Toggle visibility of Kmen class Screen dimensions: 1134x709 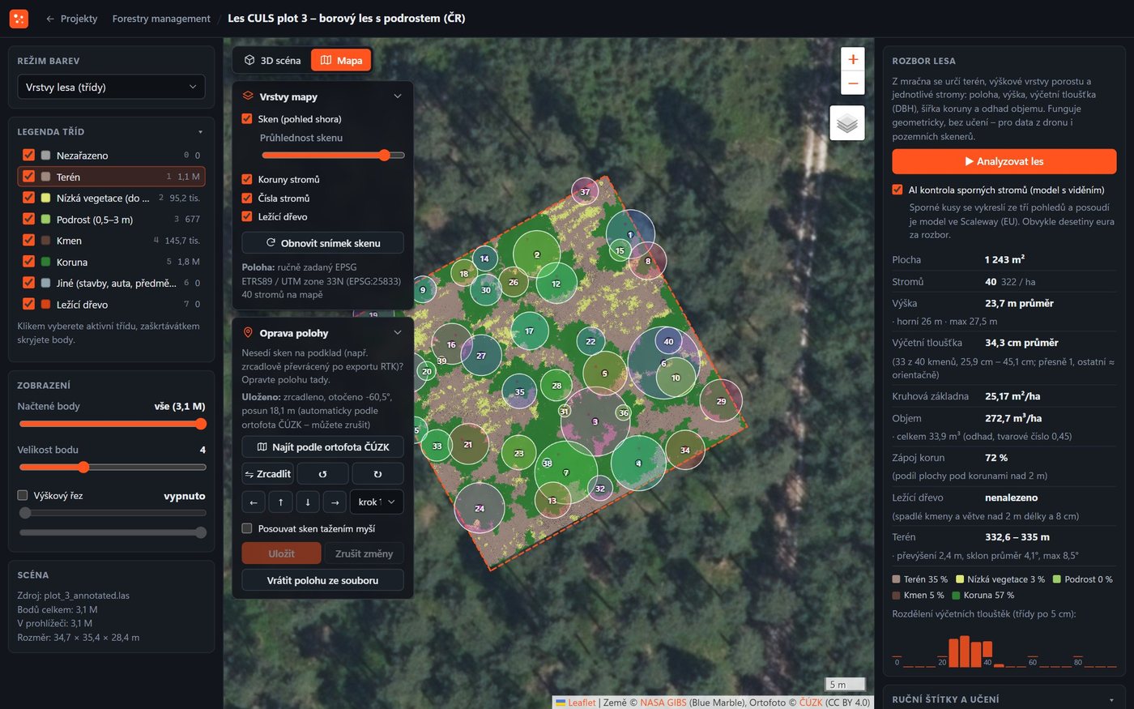pyautogui.click(x=28, y=240)
